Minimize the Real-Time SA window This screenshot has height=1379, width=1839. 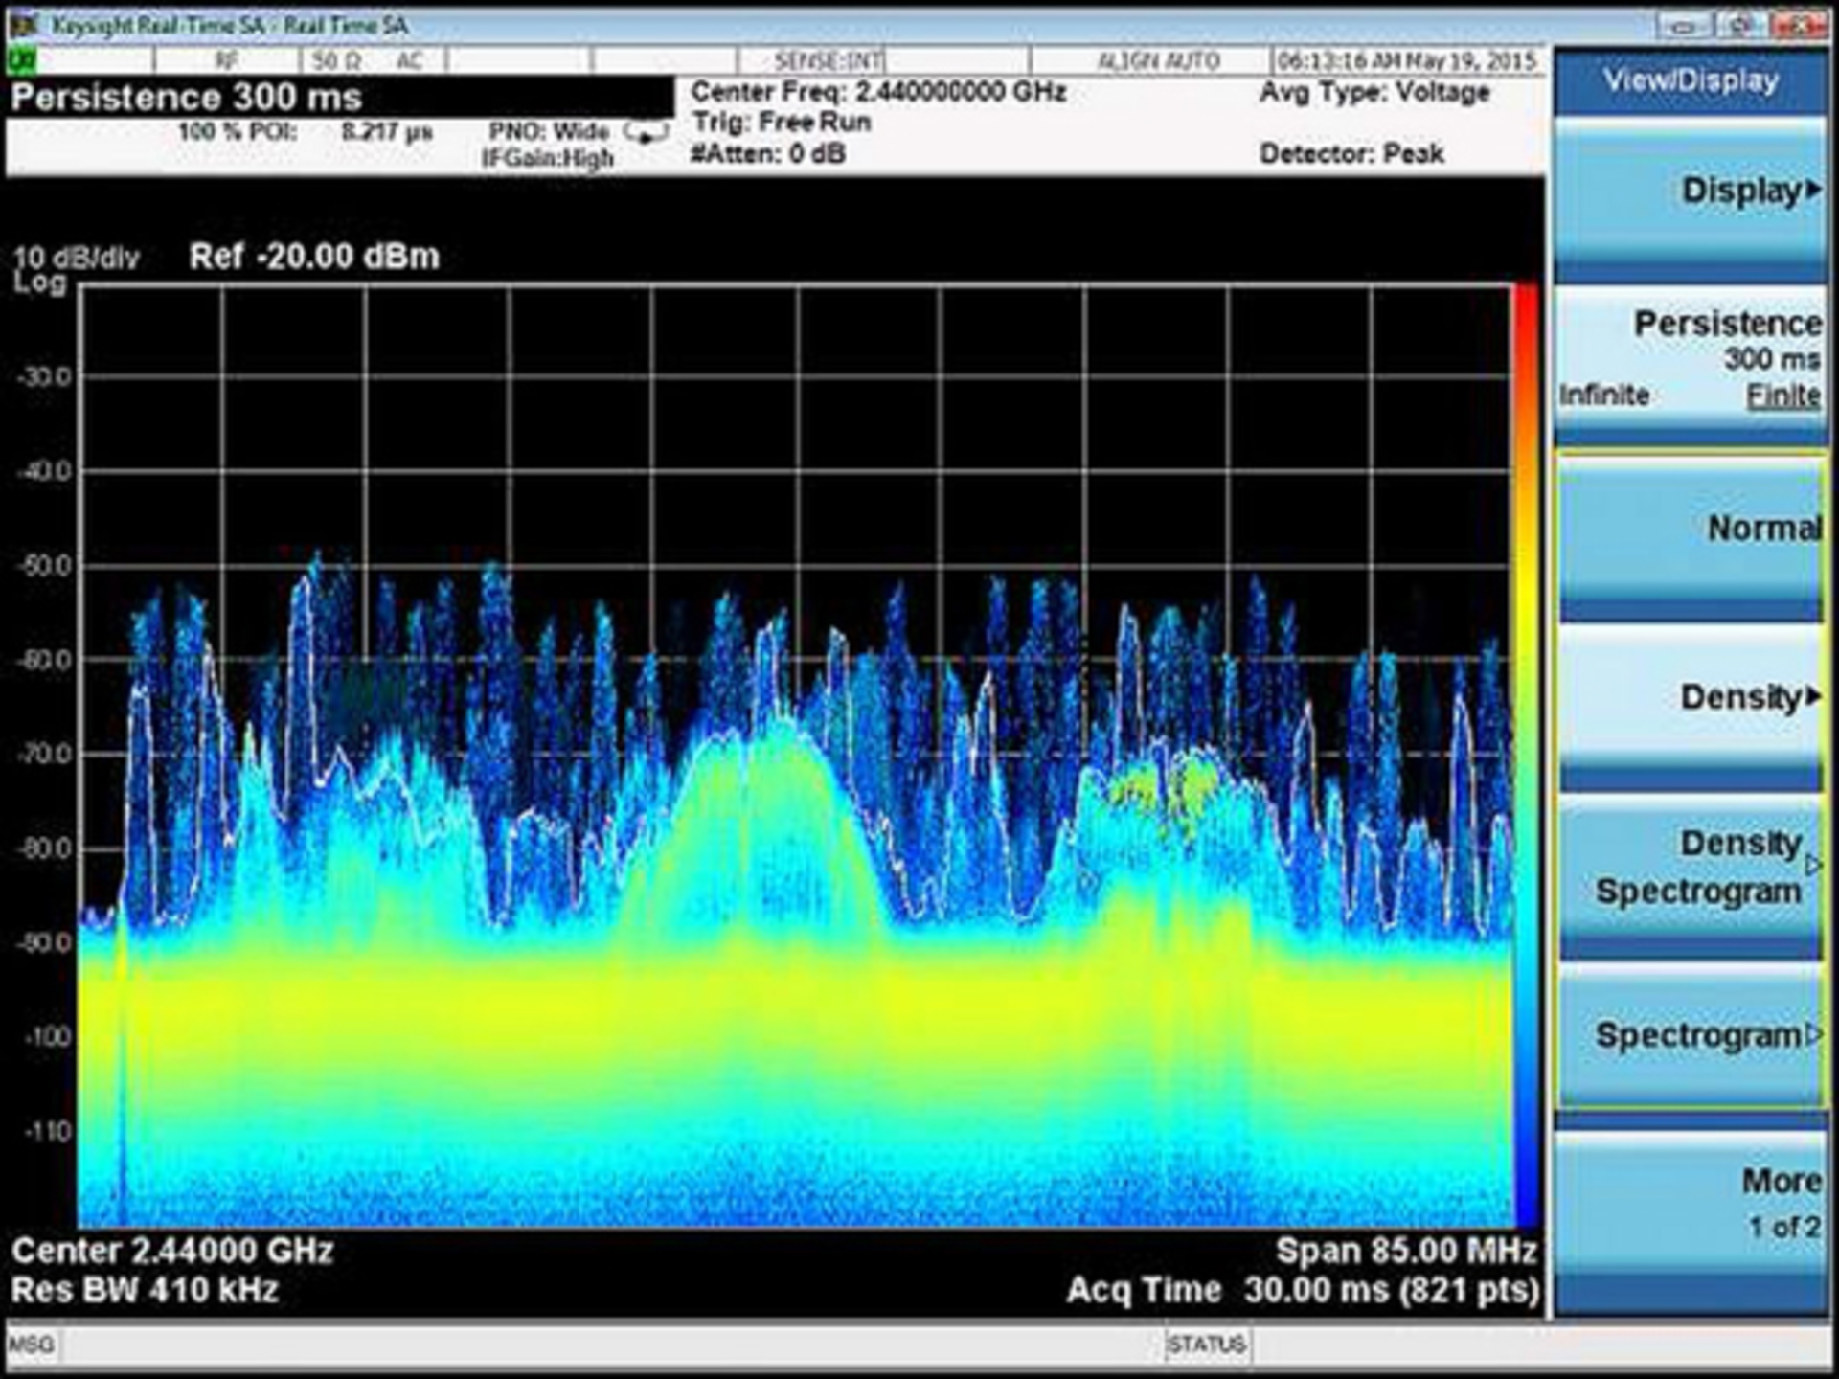point(1684,26)
